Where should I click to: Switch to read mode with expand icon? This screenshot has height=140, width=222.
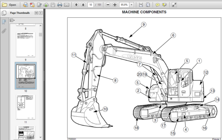(174, 5)
